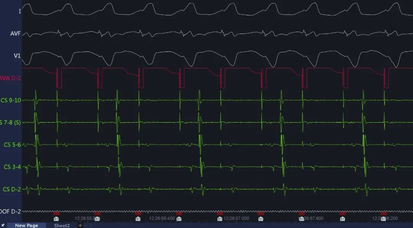Click the V1 channel label
Viewport: 413px width, 228px height.
(17, 56)
